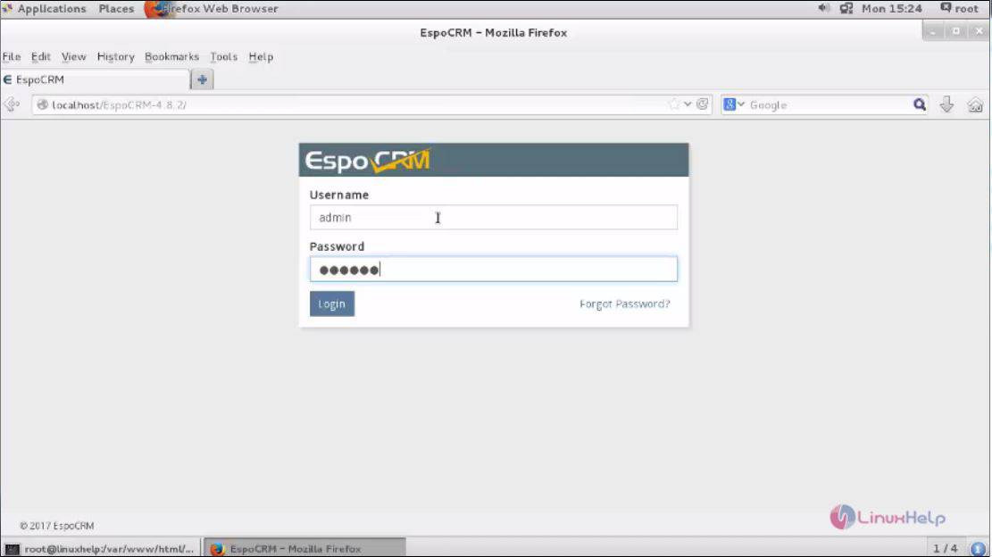Open the Forgot Password? link

point(624,304)
